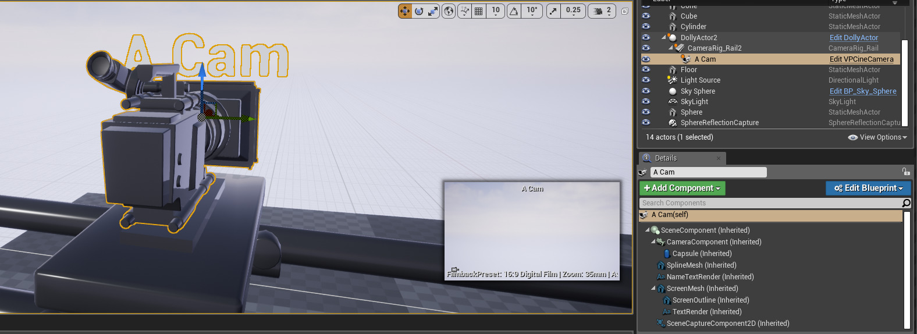Collapse the CameraComponent (Inherited) node

click(653, 241)
